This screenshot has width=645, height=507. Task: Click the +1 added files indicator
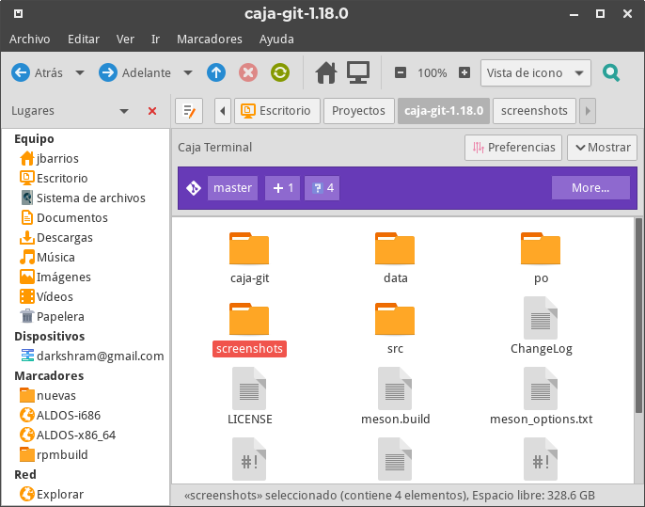282,188
